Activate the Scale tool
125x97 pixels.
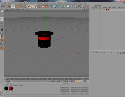coord(16,6)
